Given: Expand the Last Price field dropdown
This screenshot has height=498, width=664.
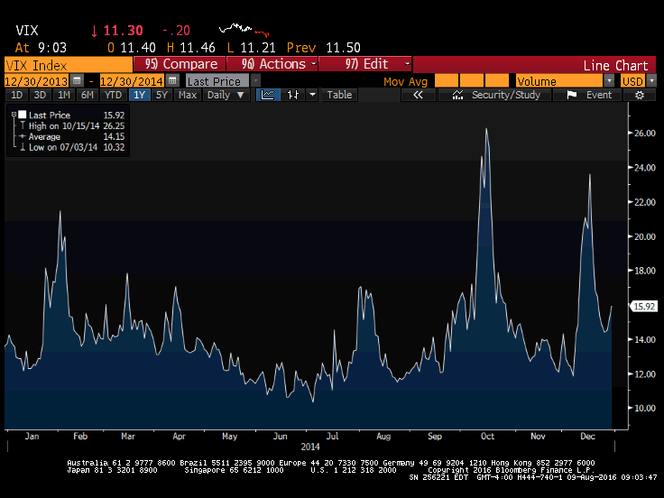Looking at the screenshot, I should click(256, 81).
